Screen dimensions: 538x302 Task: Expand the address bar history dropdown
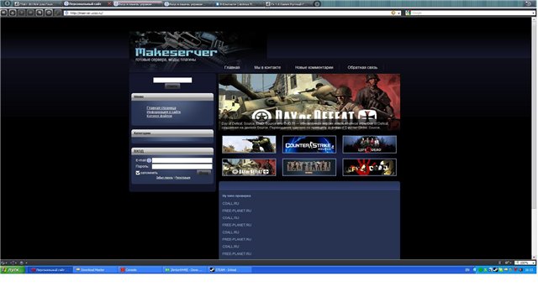tap(398, 13)
